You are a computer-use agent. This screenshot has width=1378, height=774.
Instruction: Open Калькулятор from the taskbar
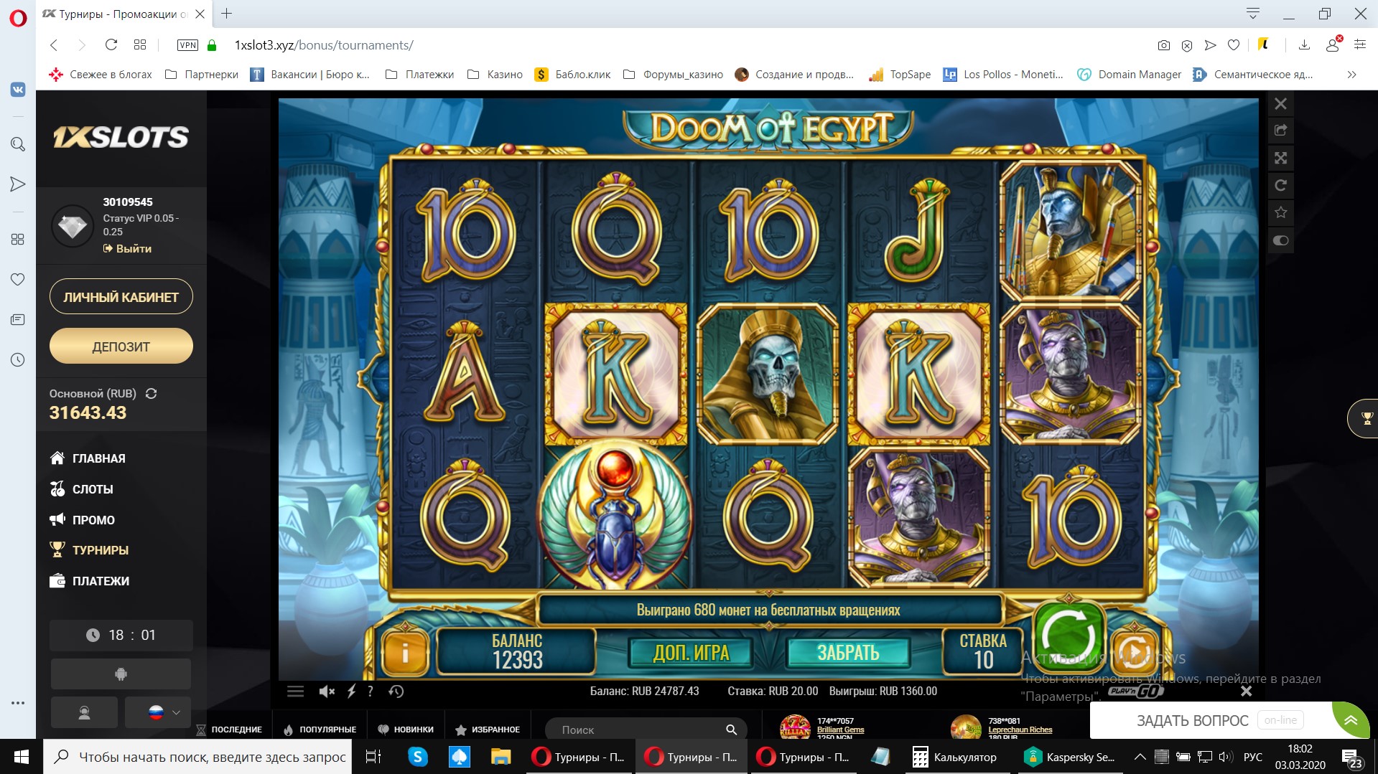[954, 757]
